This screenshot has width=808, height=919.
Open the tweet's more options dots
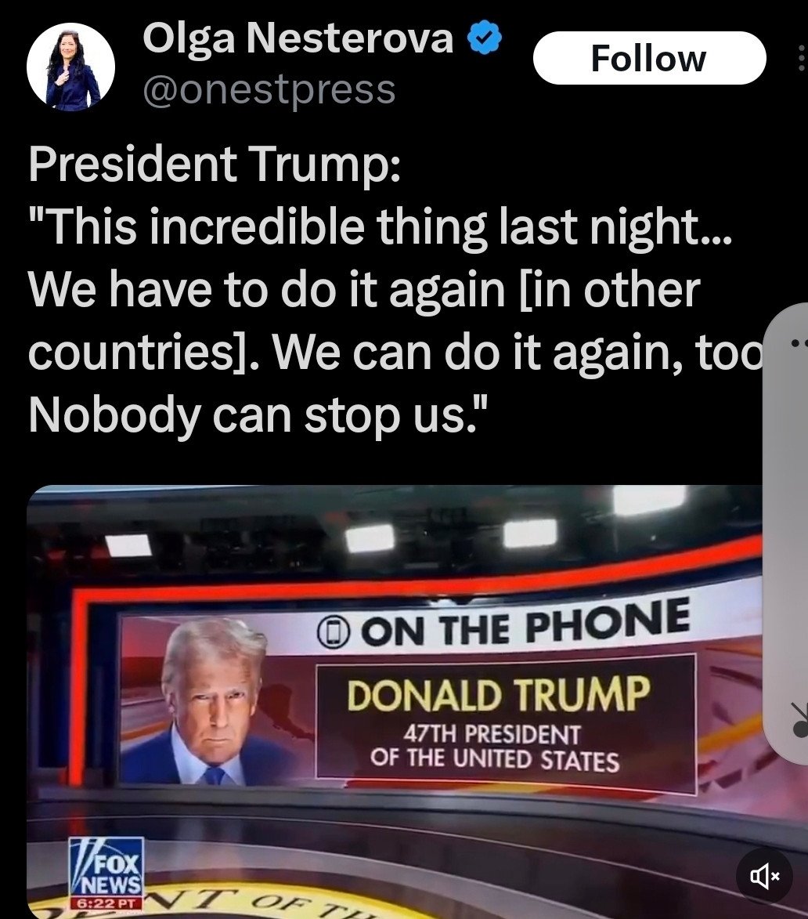pyautogui.click(x=802, y=58)
